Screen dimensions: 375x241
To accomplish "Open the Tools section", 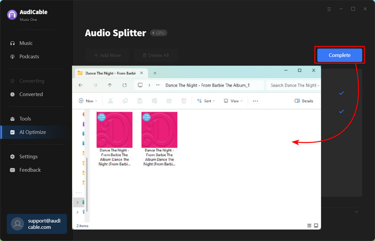I will pyautogui.click(x=25, y=119).
